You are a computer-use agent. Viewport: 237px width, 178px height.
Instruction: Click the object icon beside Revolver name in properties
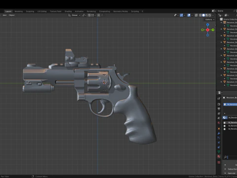pyautogui.click(x=224, y=98)
